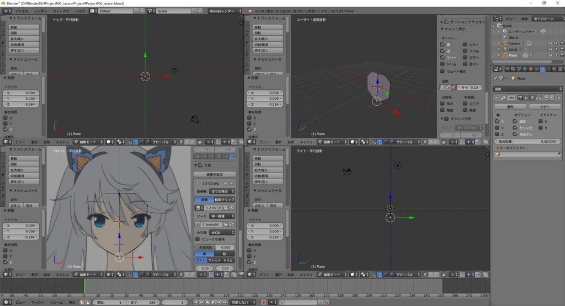Viewport: 565px width, 306px height.
Task: Open the ヘルプ menu
Action: (79, 11)
